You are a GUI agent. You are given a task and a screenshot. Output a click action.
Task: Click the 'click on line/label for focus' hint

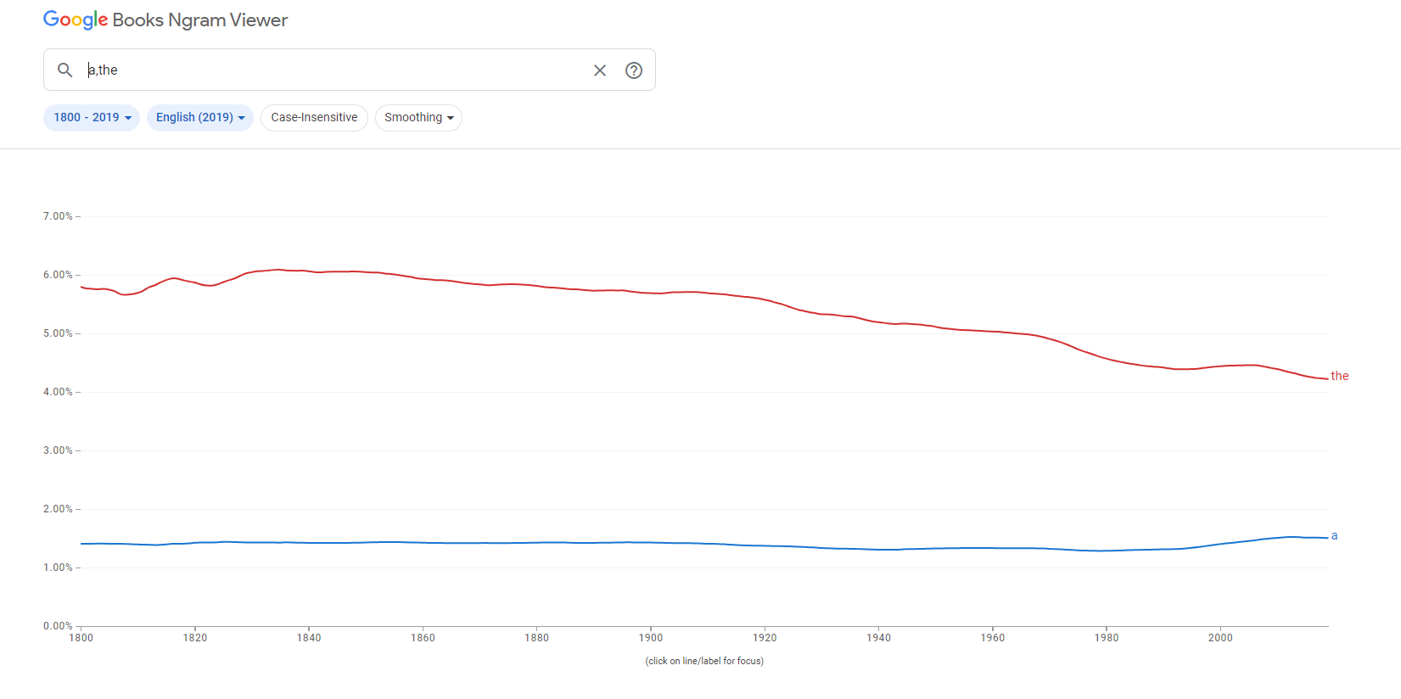tap(704, 661)
